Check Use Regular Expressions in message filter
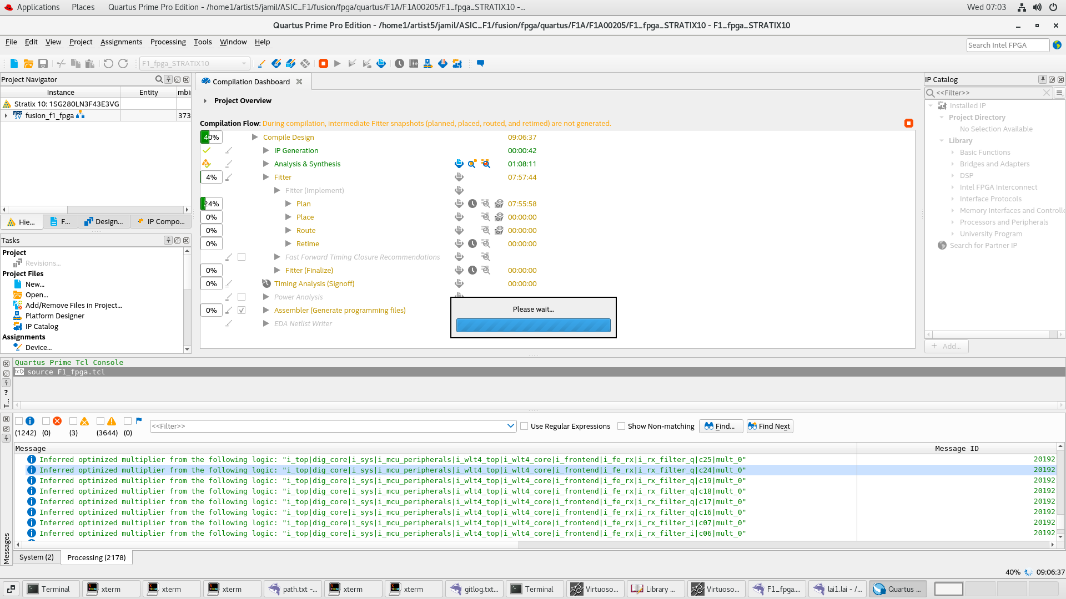Viewport: 1066px width, 599px height. coord(525,426)
